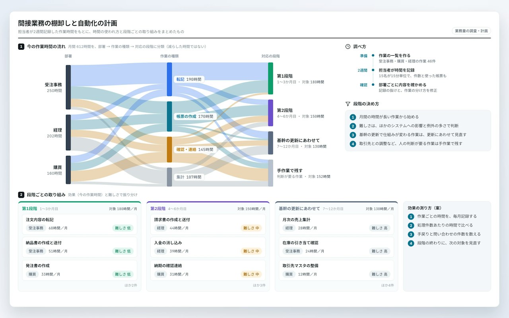Screen dimensions: 509x318
Task: Select the 確認・連絡 145時間 flow label
Action: point(194,149)
